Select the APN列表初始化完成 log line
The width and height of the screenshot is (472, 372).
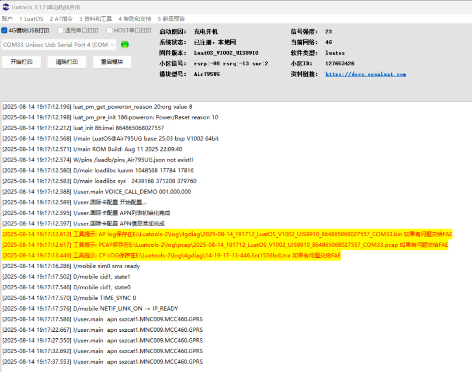click(x=86, y=213)
